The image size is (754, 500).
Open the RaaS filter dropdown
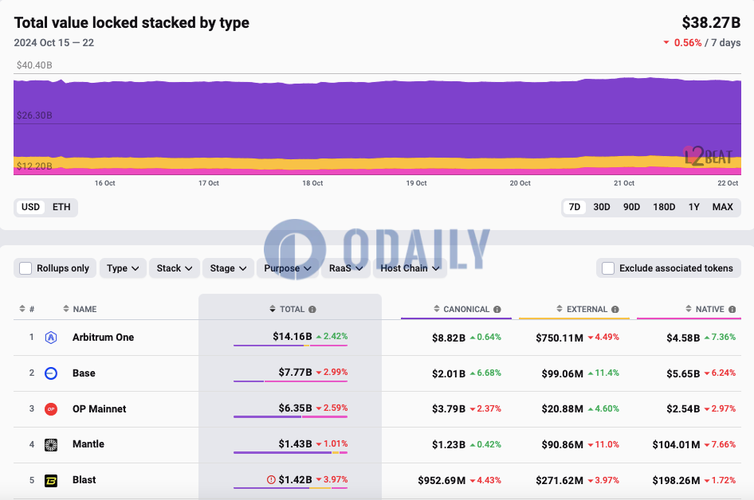[346, 268]
